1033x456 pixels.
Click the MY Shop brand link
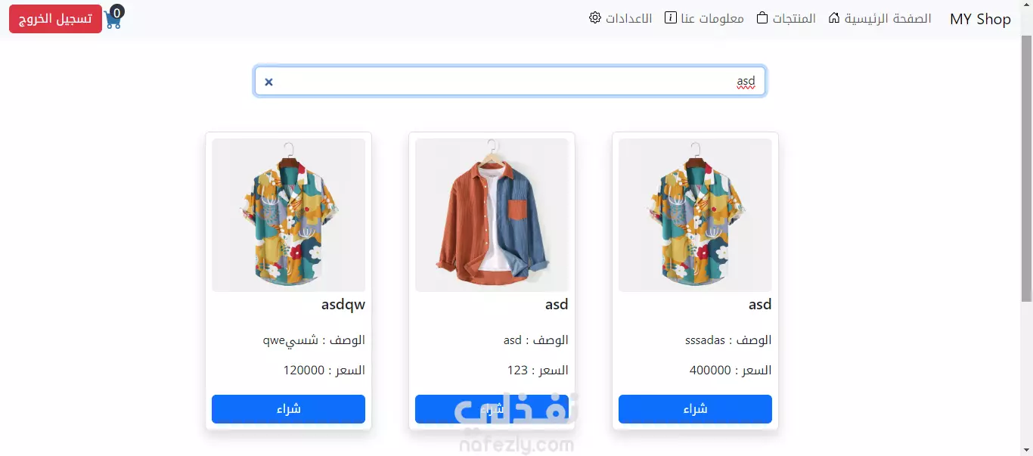(980, 19)
